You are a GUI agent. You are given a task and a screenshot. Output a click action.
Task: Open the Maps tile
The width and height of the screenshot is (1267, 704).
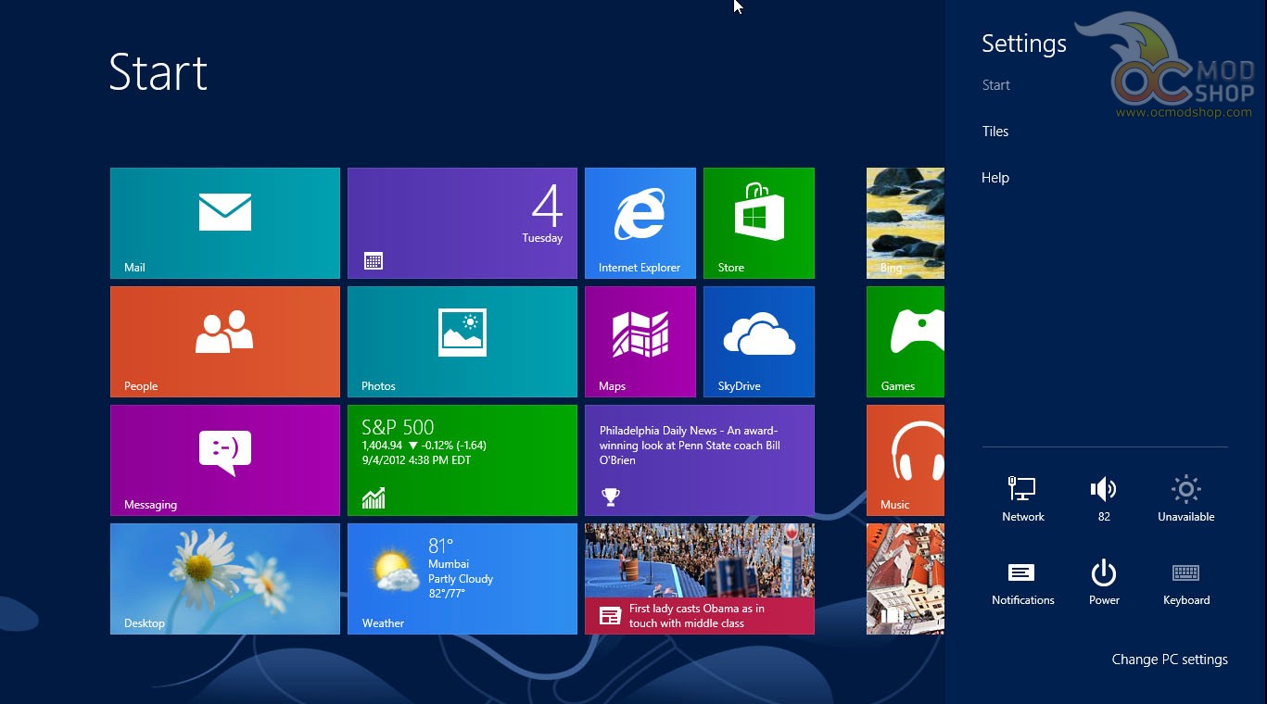click(x=640, y=342)
